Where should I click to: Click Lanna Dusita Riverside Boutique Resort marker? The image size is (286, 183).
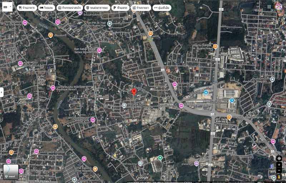pos(53,88)
